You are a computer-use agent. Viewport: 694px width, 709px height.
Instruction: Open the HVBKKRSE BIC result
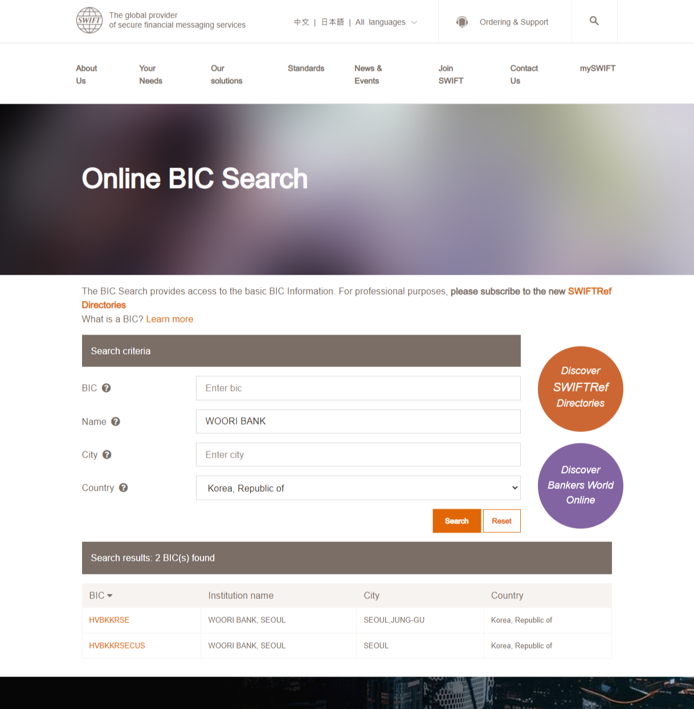point(109,620)
